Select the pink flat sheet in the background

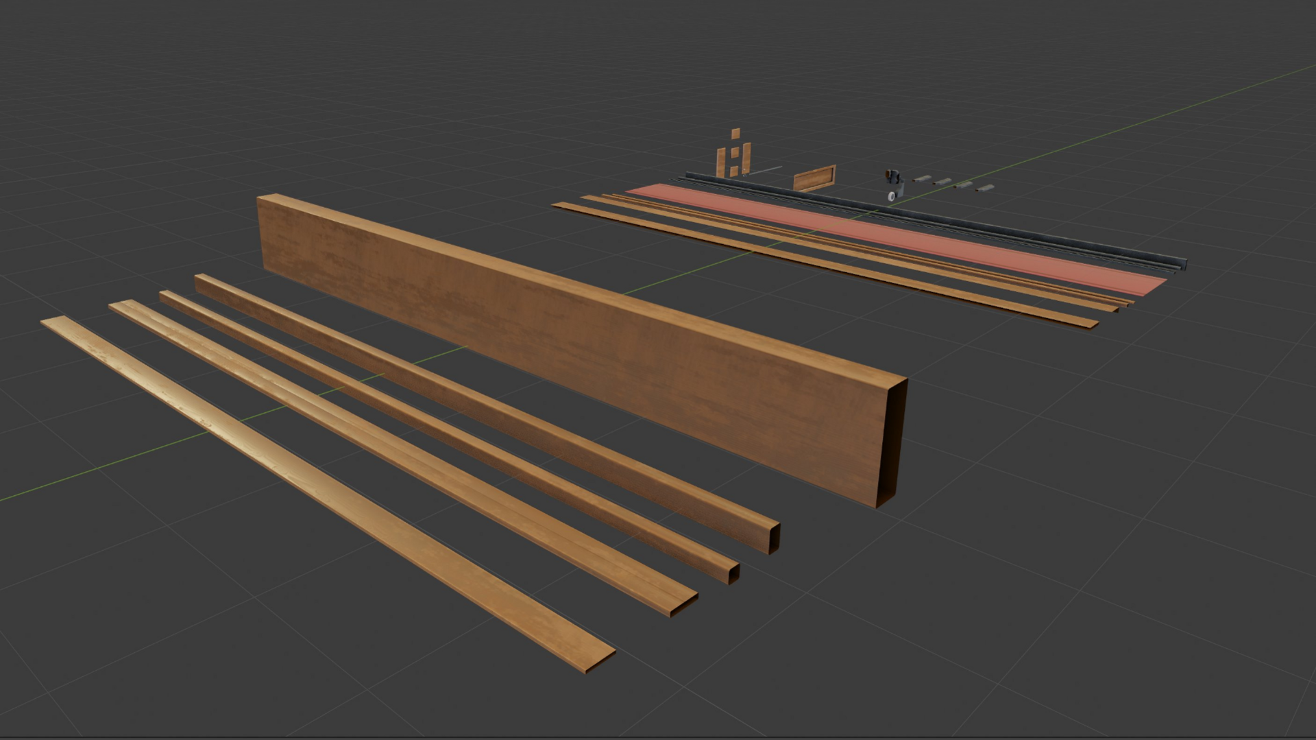pyautogui.click(x=898, y=237)
